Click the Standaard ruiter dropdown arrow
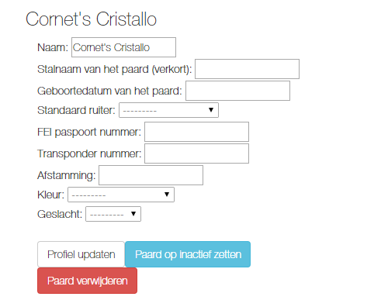388x300 pixels. tap(211, 110)
